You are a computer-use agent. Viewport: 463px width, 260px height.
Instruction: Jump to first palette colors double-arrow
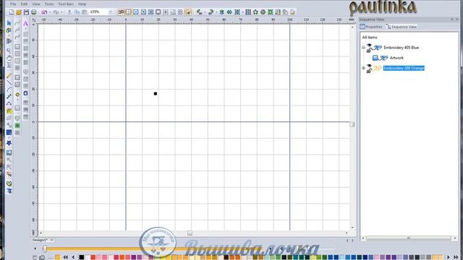point(66,257)
